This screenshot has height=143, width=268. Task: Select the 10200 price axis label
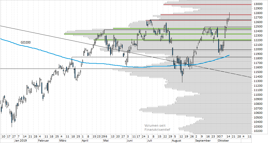(x=258, y=131)
